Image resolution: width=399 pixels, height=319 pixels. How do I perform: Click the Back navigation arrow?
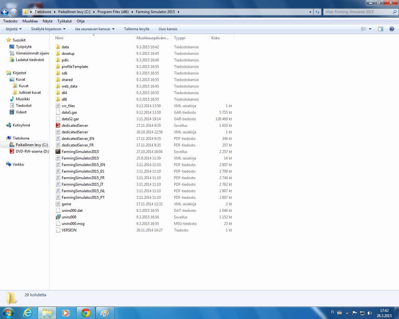5,12
